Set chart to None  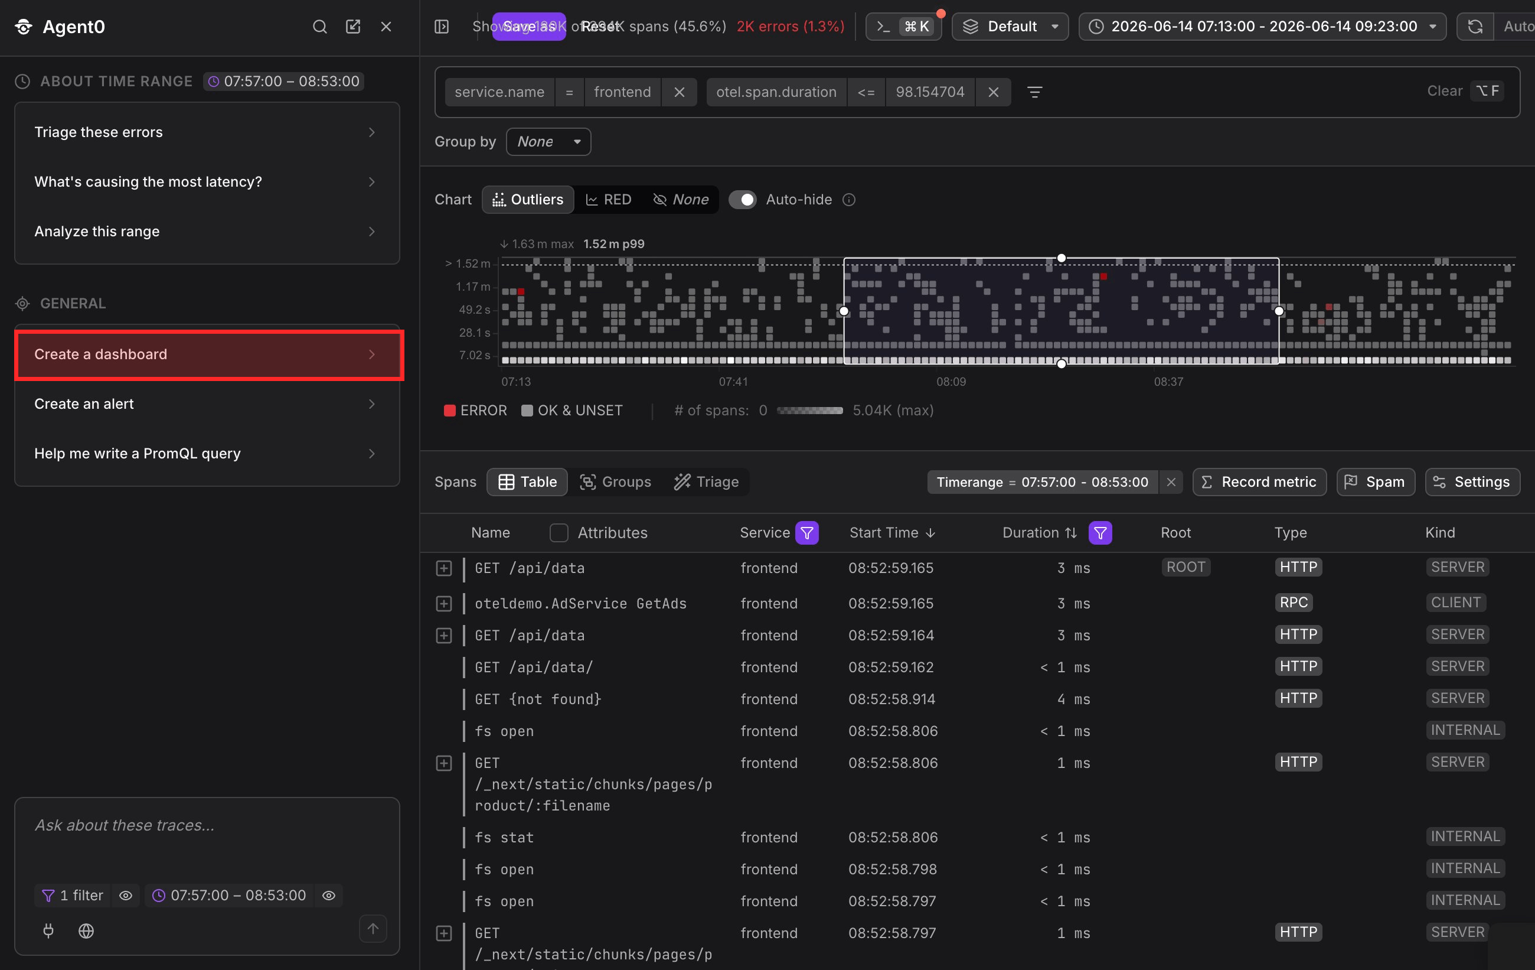[681, 200]
